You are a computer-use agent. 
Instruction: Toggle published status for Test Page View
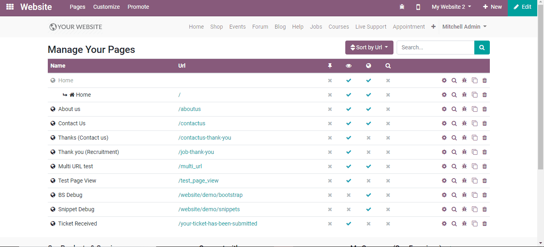368,181
